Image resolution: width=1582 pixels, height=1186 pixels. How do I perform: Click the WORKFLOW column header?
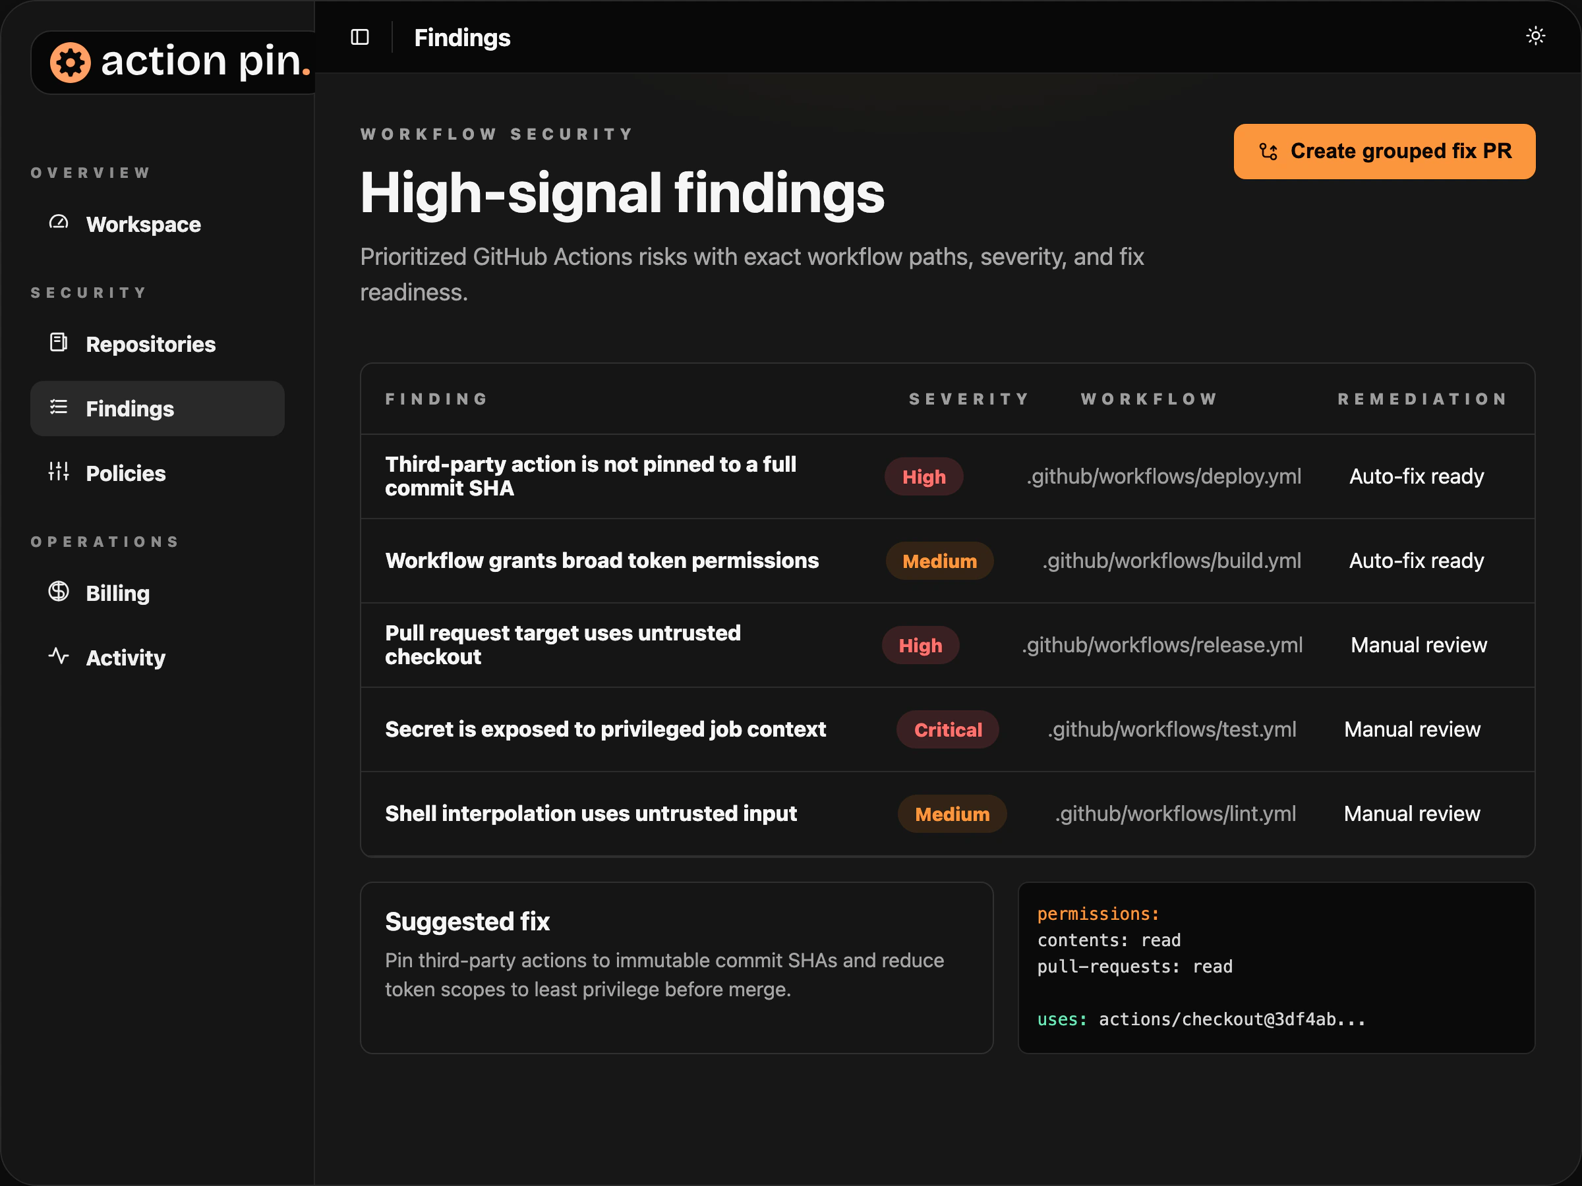[1148, 399]
